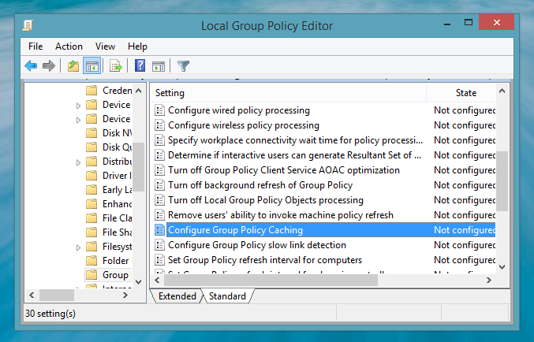
Task: Toggle the Show/Hide Action Pane icon
Action: coord(159,66)
